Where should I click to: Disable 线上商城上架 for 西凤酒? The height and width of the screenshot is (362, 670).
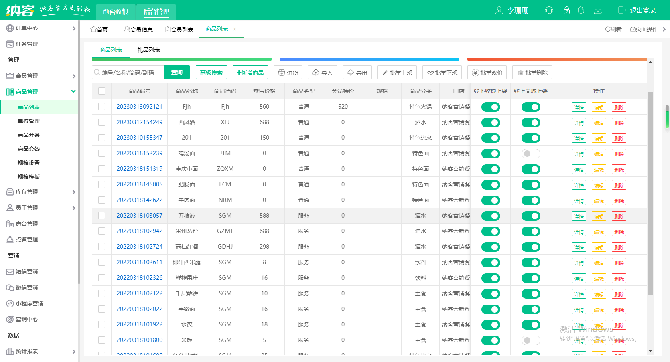[531, 123]
